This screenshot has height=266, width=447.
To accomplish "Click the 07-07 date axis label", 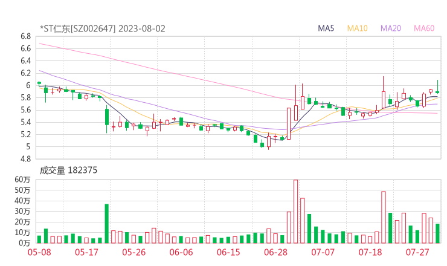I will [323, 252].
